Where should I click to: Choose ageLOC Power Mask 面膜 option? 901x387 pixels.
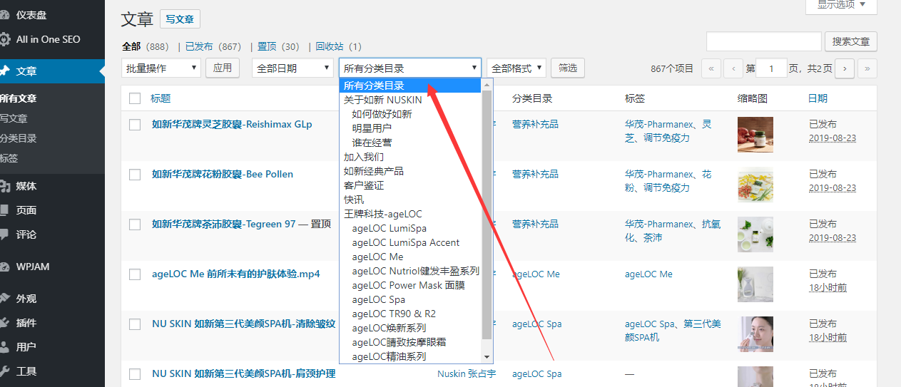(x=411, y=285)
